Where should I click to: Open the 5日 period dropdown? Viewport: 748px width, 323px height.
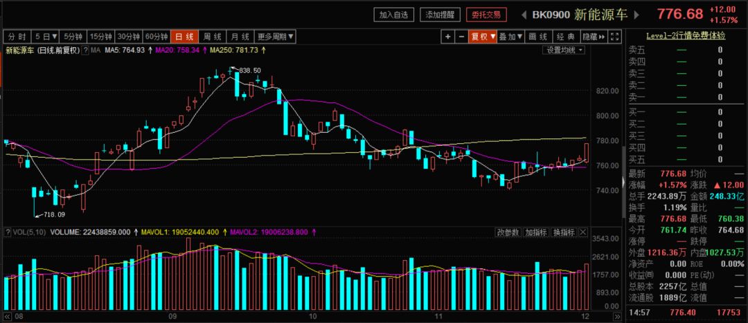(x=46, y=37)
